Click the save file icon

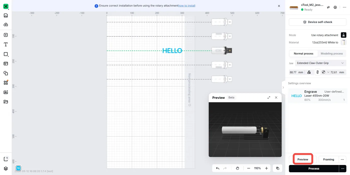5,15
